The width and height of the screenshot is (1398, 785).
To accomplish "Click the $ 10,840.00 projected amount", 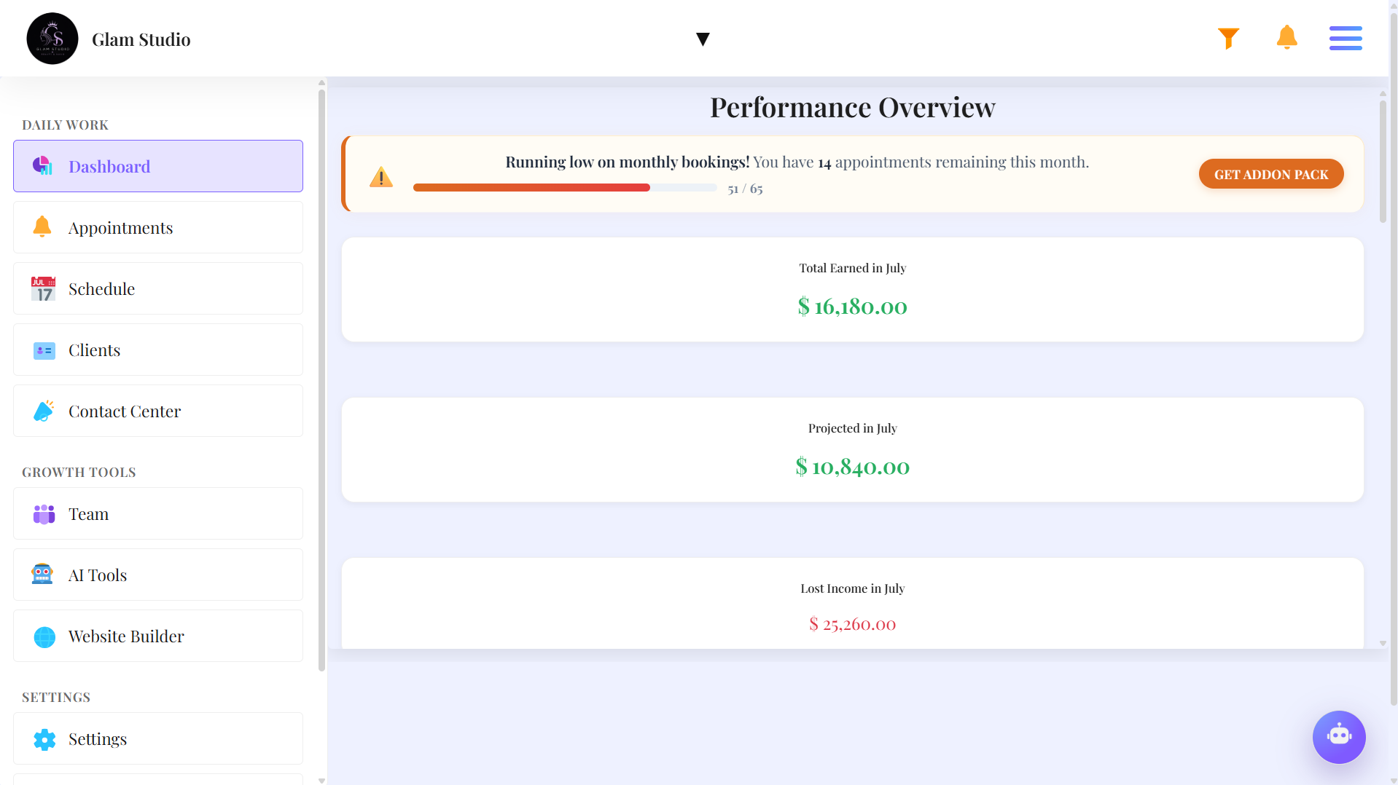I will 852,467.
